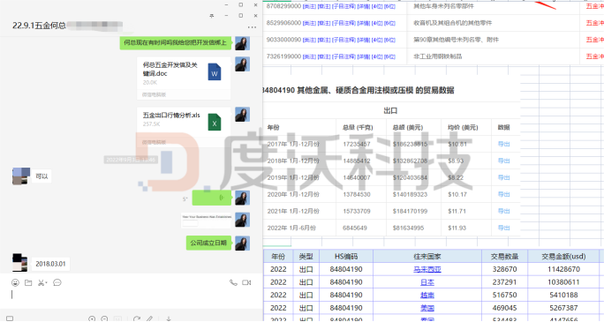Open the 马来西亚 country link
The width and height of the screenshot is (604, 322).
pyautogui.click(x=427, y=269)
